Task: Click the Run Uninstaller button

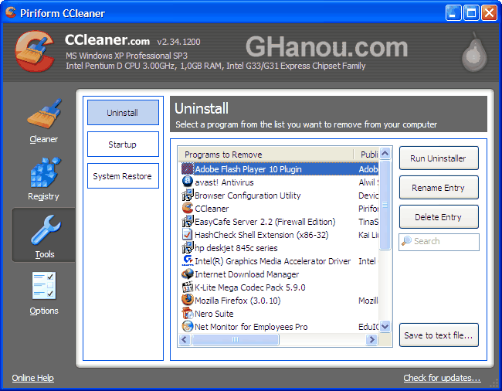Action: (439, 158)
